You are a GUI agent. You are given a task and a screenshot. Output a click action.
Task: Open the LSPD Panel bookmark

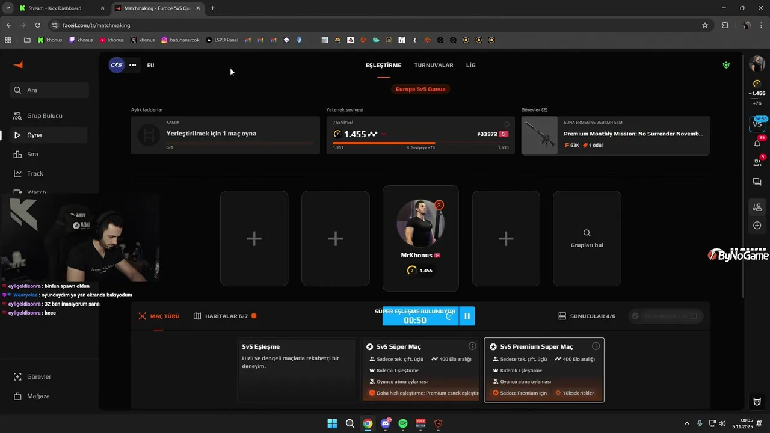click(x=222, y=40)
